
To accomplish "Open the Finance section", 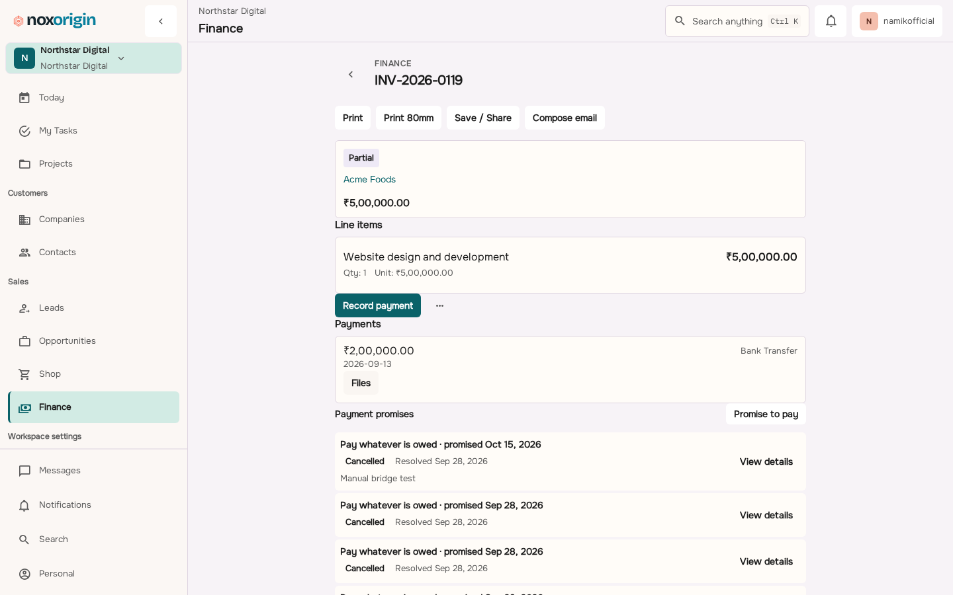I will [93, 407].
